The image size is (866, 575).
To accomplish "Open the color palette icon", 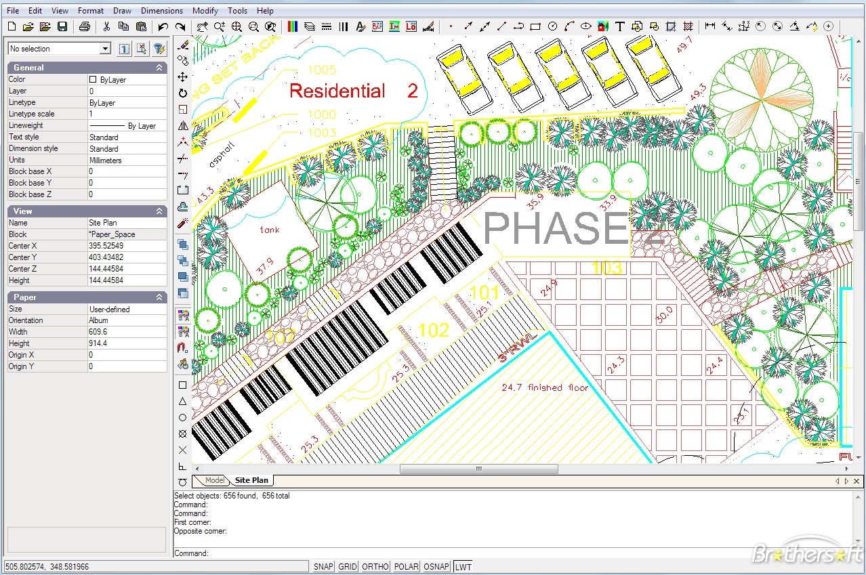I will (293, 26).
